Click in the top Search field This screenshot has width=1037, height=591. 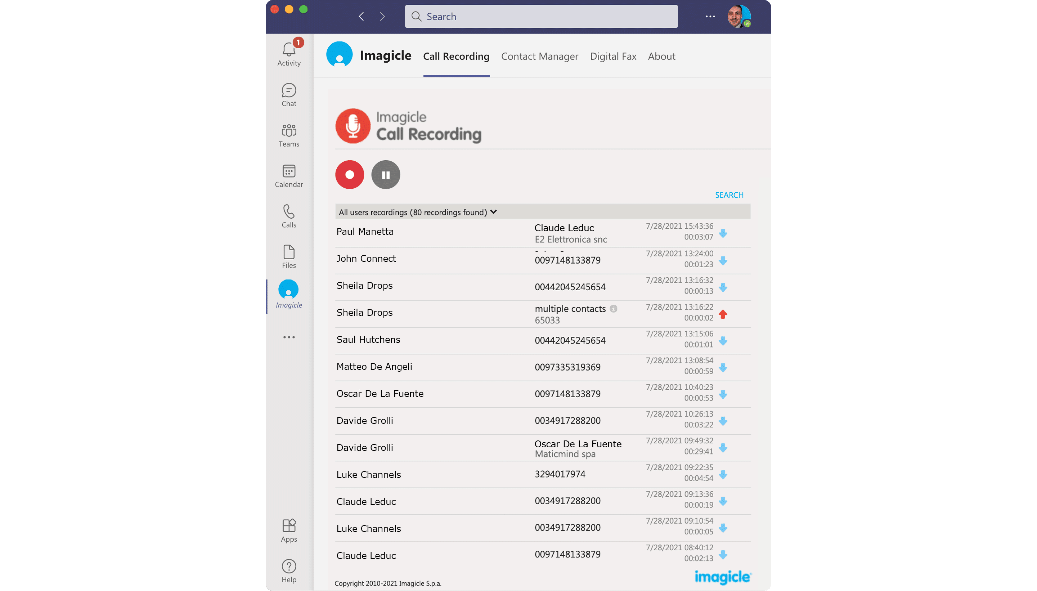541,17
